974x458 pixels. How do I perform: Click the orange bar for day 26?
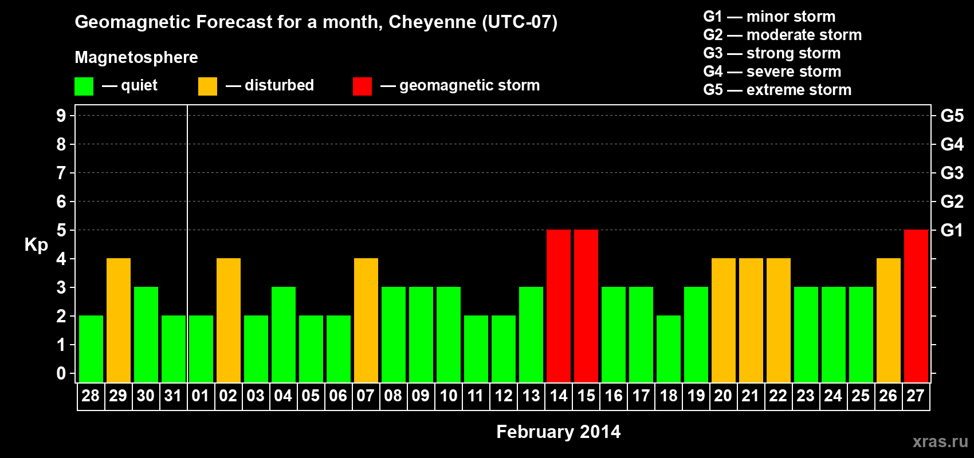[x=889, y=321]
